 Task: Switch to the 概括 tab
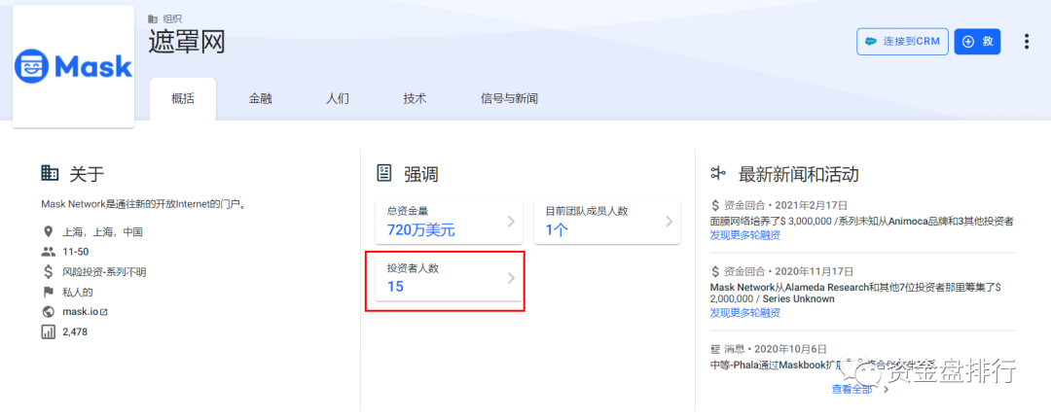point(183,99)
